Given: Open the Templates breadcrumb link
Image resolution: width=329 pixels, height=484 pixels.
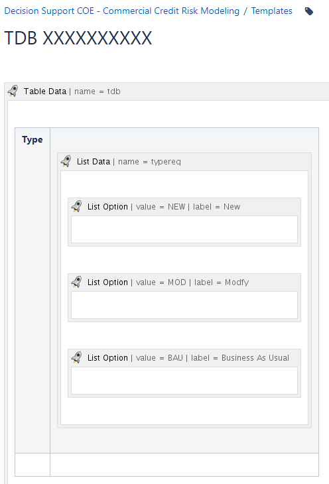Looking at the screenshot, I should [271, 11].
